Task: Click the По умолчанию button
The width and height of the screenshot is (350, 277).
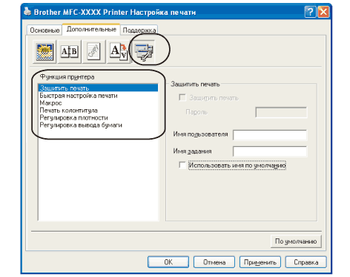Action: tap(296, 241)
